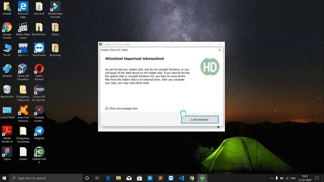Open Visual Studio Code from taskbar
Image resolution: width=324 pixels, height=182 pixels.
(181, 178)
